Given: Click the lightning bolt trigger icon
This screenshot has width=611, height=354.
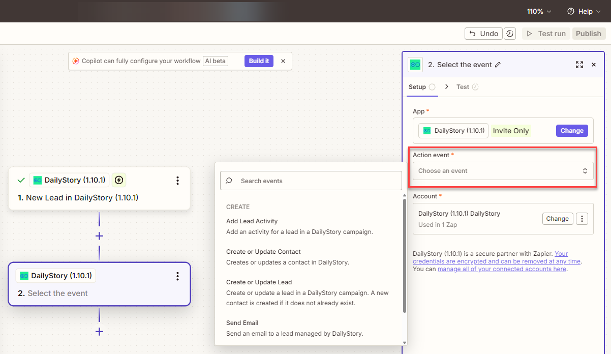Looking at the screenshot, I should pyautogui.click(x=119, y=180).
